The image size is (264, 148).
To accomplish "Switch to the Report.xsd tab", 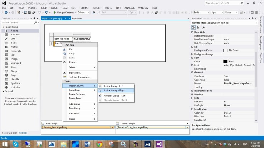I will (x=77, y=18).
